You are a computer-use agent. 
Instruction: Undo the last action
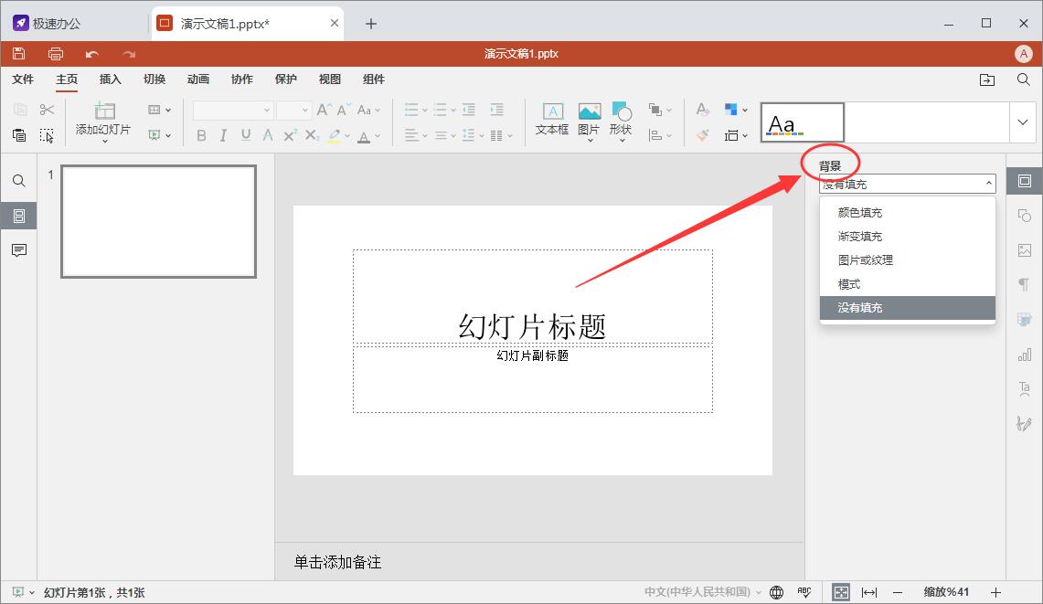[x=91, y=54]
